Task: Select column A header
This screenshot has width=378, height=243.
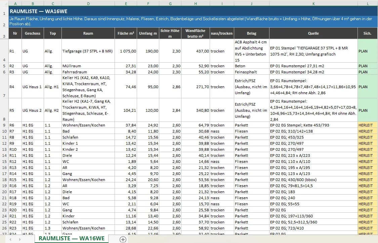Action: pyautogui.click(x=15, y=3)
